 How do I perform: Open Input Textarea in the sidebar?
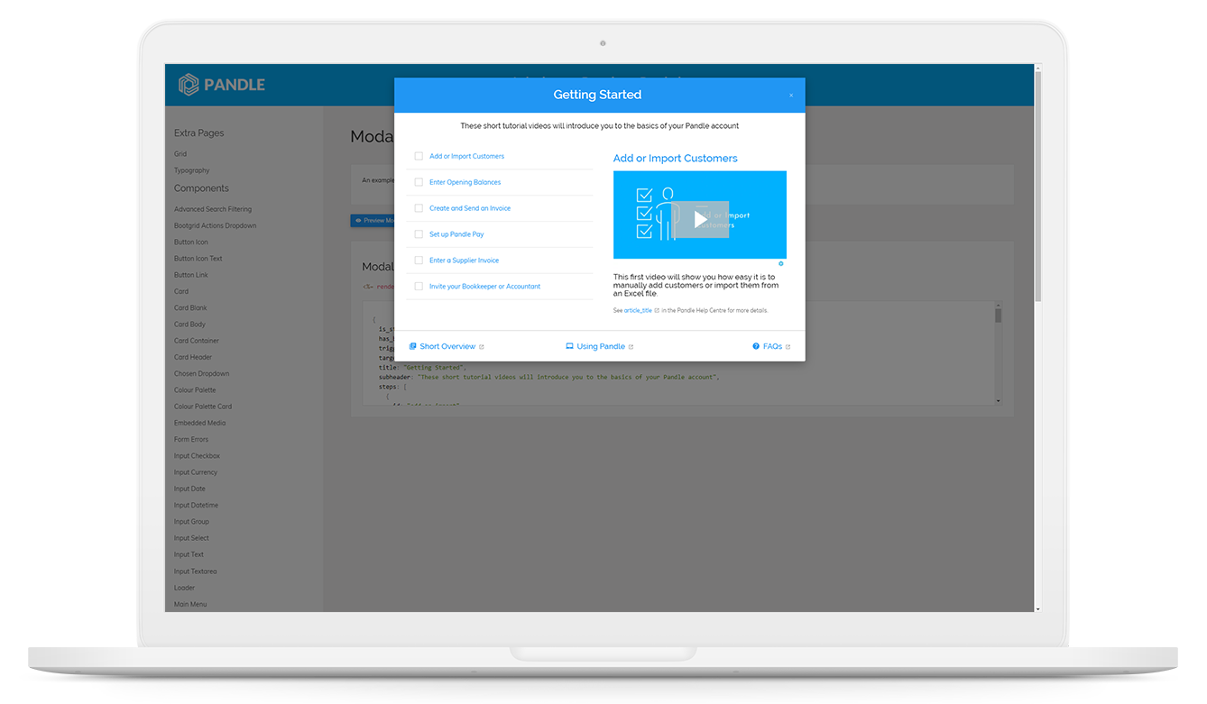tap(195, 571)
